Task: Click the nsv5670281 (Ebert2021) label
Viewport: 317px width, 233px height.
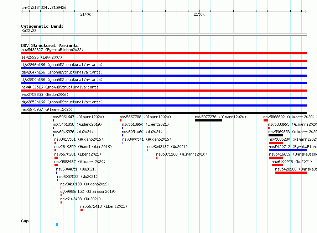Action: tap(78, 154)
